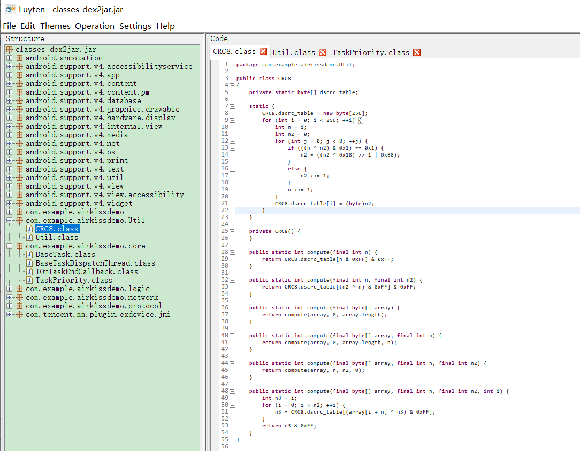The image size is (580, 451).
Task: Fold the class body at line 4
Action: [x=232, y=85]
